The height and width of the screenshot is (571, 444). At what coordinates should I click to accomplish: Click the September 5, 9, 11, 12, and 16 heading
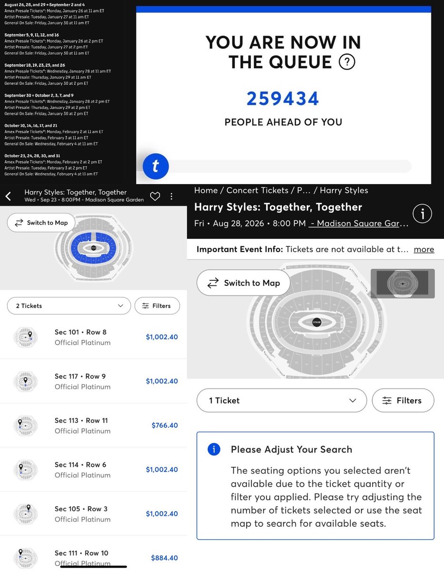32,35
